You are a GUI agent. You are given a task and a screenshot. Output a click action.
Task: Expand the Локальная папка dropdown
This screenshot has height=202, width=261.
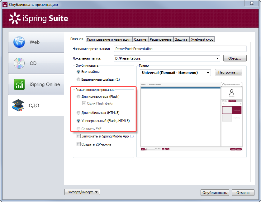pos(217,59)
